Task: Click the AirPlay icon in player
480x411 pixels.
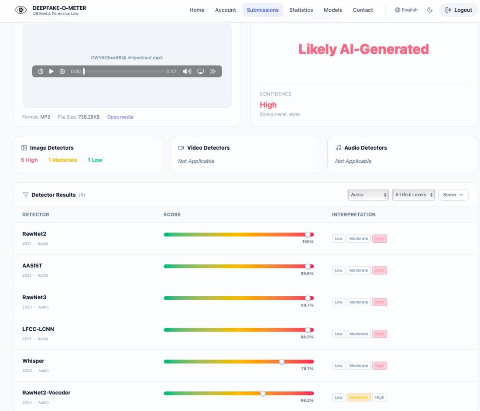Action: (x=201, y=71)
